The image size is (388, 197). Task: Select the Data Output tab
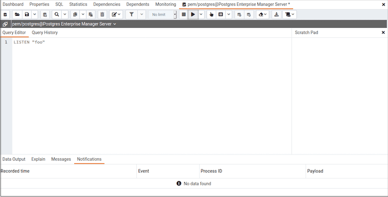tap(14, 159)
